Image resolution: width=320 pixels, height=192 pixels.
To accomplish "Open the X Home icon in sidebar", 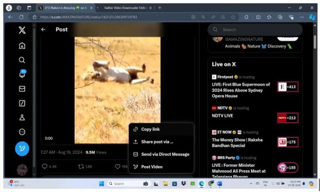I will click(x=22, y=46).
